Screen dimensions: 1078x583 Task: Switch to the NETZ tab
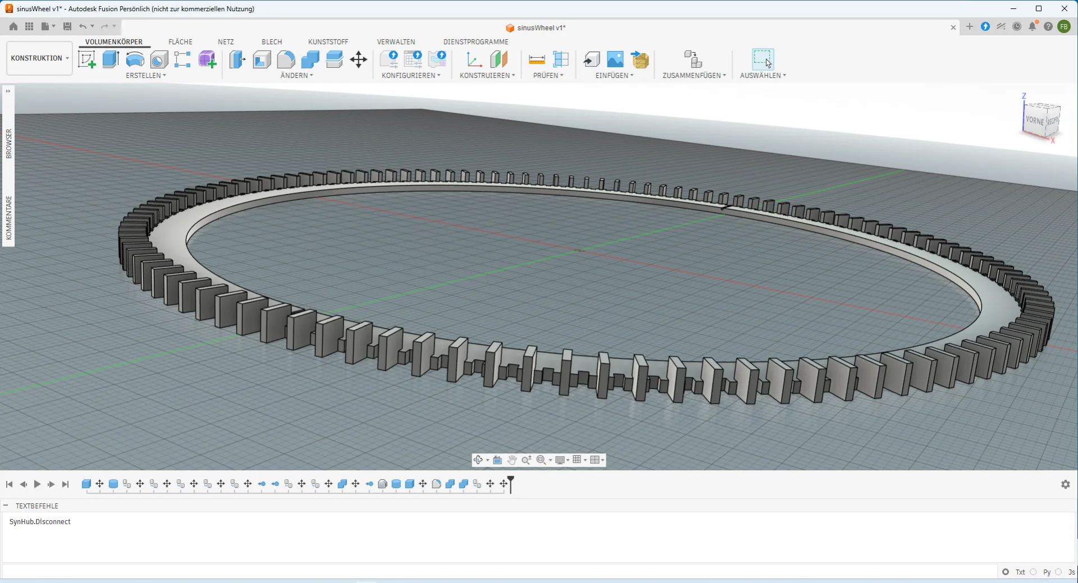tap(226, 42)
